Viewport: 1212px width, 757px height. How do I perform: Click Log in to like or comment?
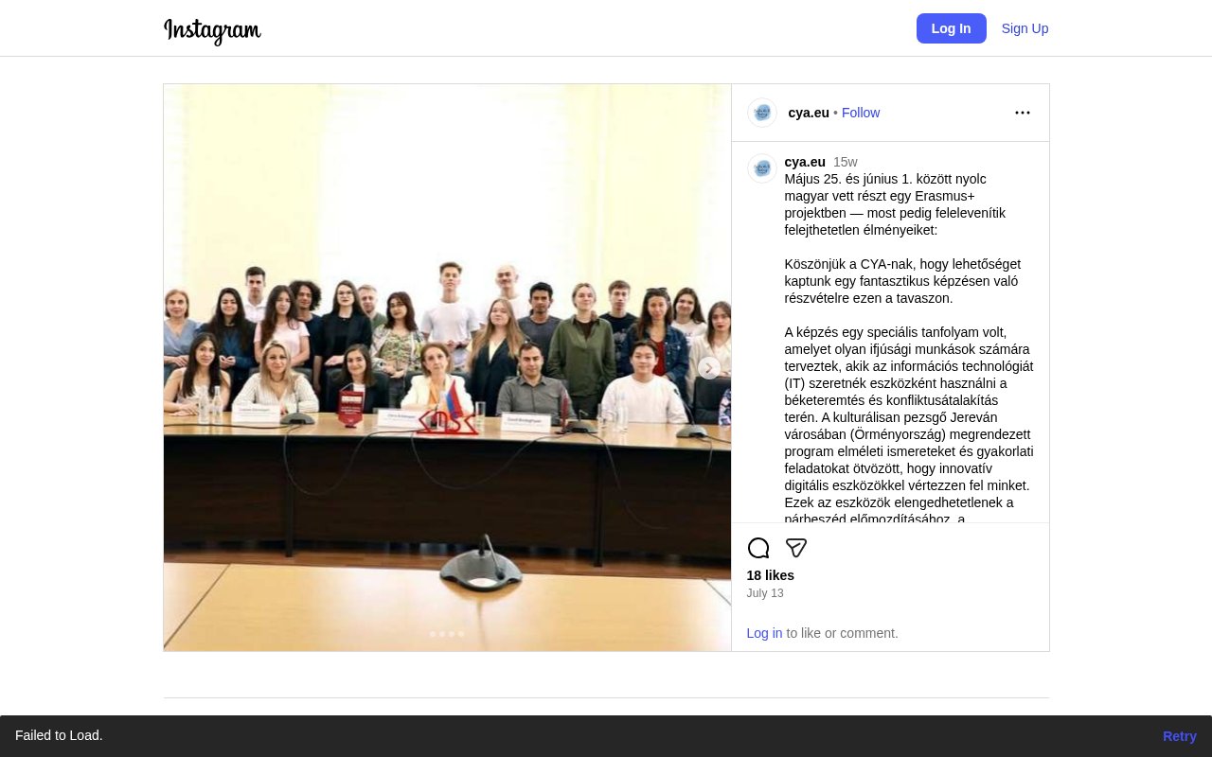tap(764, 633)
